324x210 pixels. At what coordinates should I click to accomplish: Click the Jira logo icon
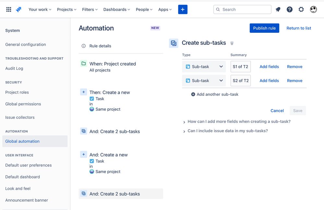(18, 9)
